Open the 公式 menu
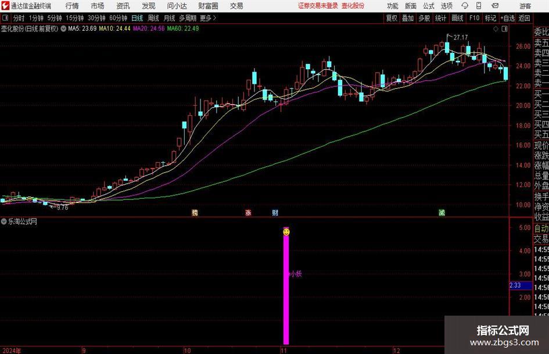The height and width of the screenshot is (354, 549). coord(429,6)
